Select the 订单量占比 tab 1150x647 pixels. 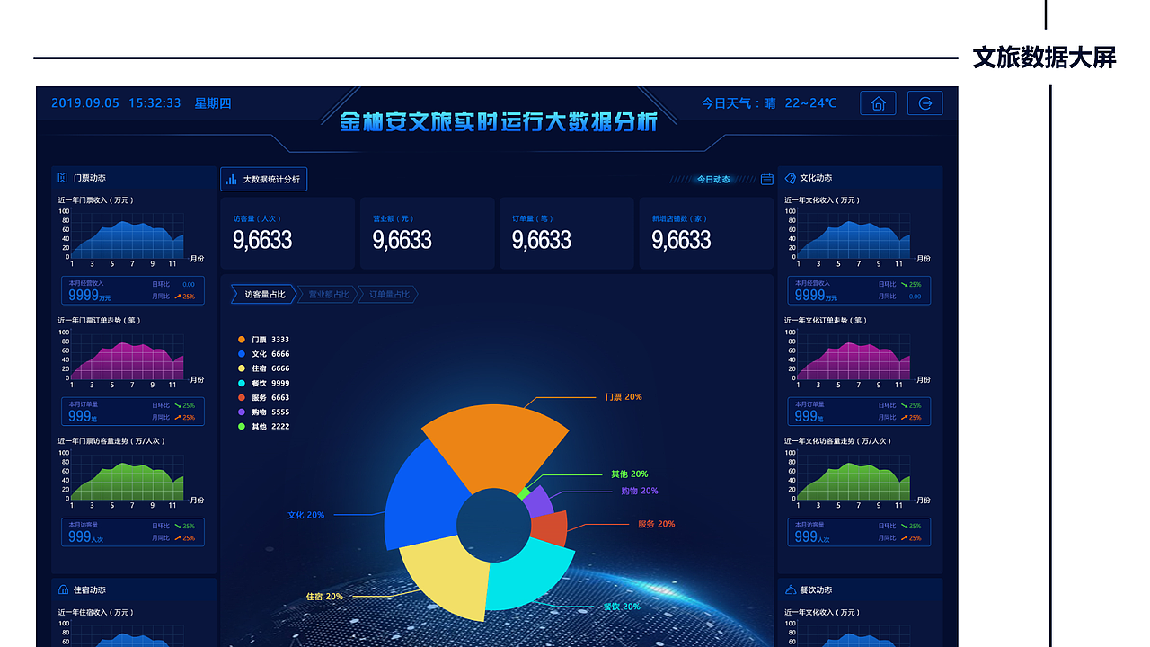tap(388, 294)
